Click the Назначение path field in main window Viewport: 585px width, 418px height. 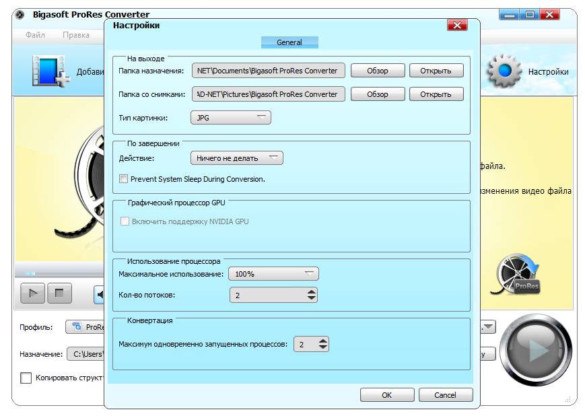click(85, 354)
